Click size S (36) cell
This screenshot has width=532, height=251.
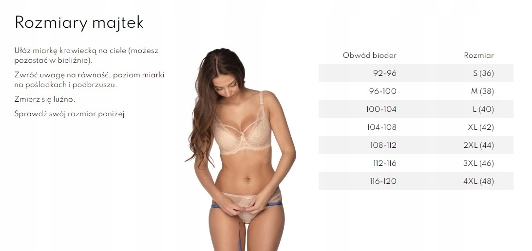pyautogui.click(x=483, y=73)
